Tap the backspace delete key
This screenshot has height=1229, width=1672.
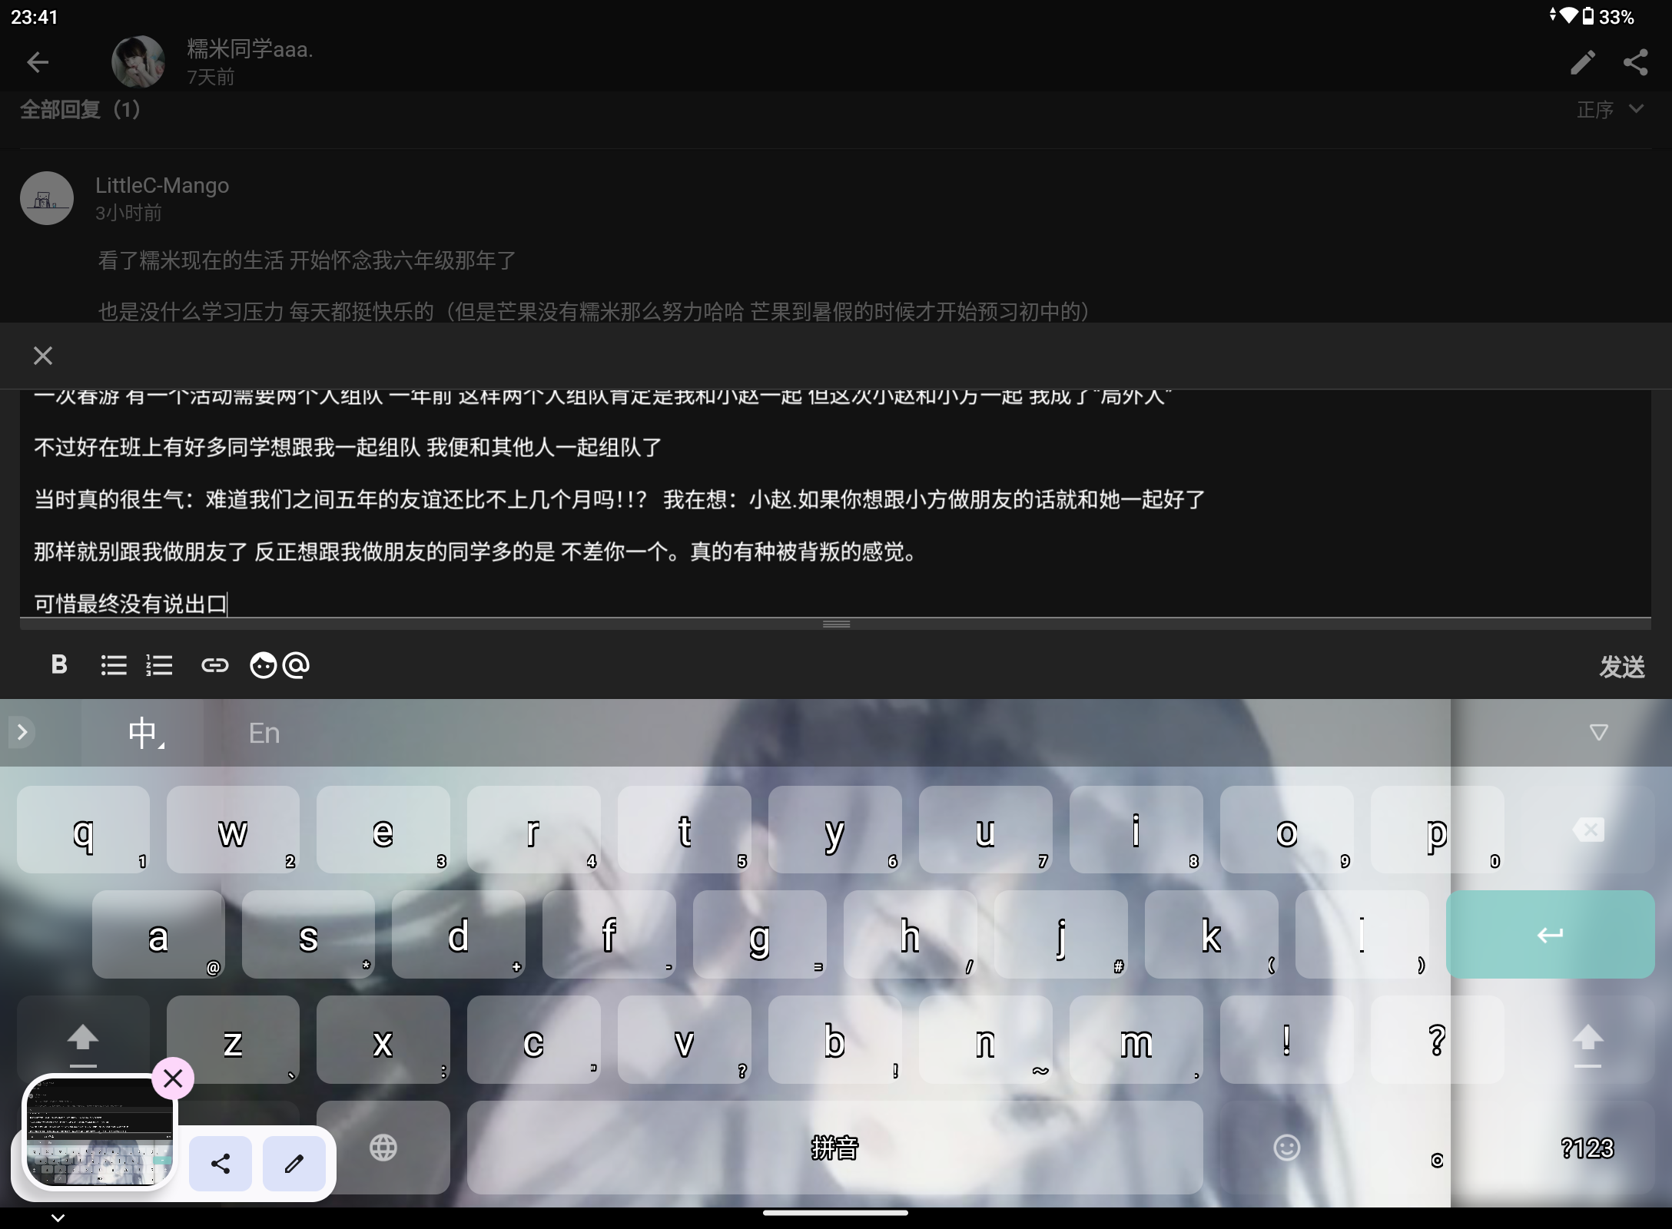tap(1587, 830)
